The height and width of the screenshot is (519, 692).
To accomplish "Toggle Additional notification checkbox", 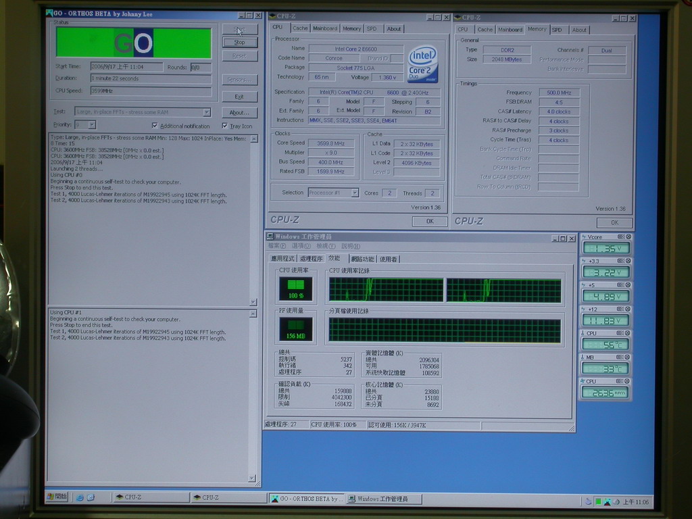I will tap(155, 126).
